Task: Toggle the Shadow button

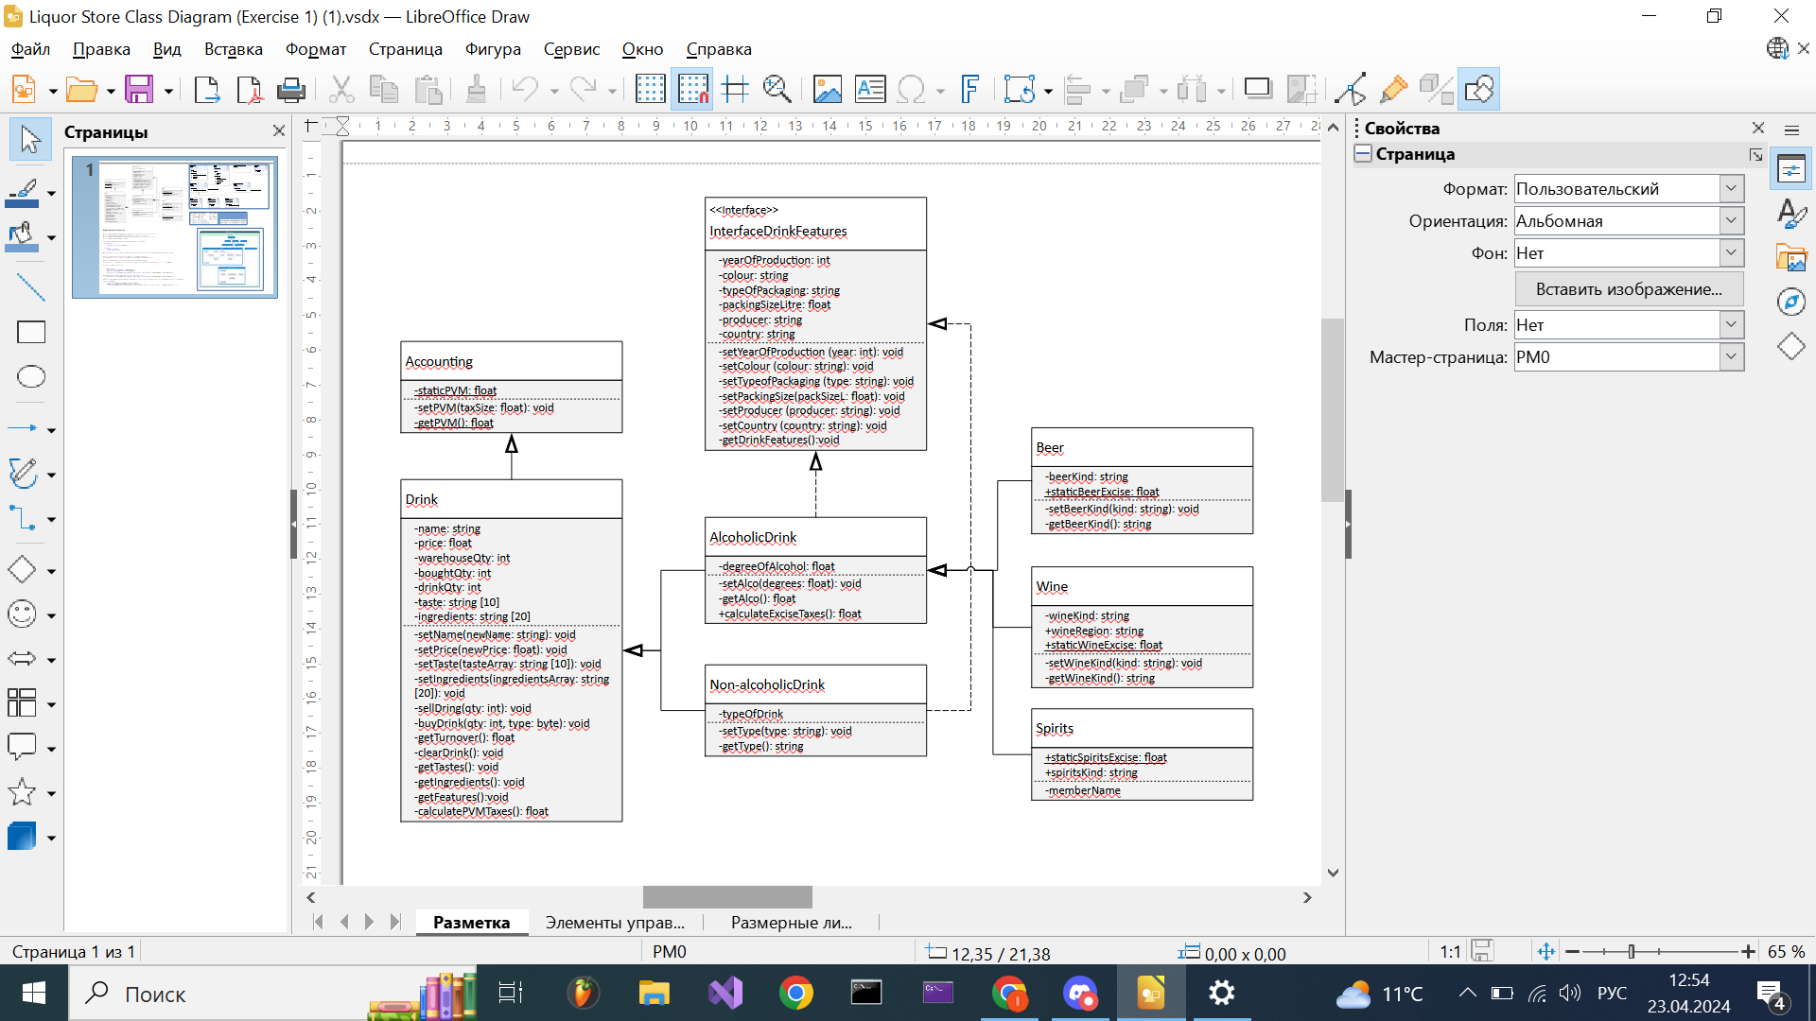Action: [1258, 90]
